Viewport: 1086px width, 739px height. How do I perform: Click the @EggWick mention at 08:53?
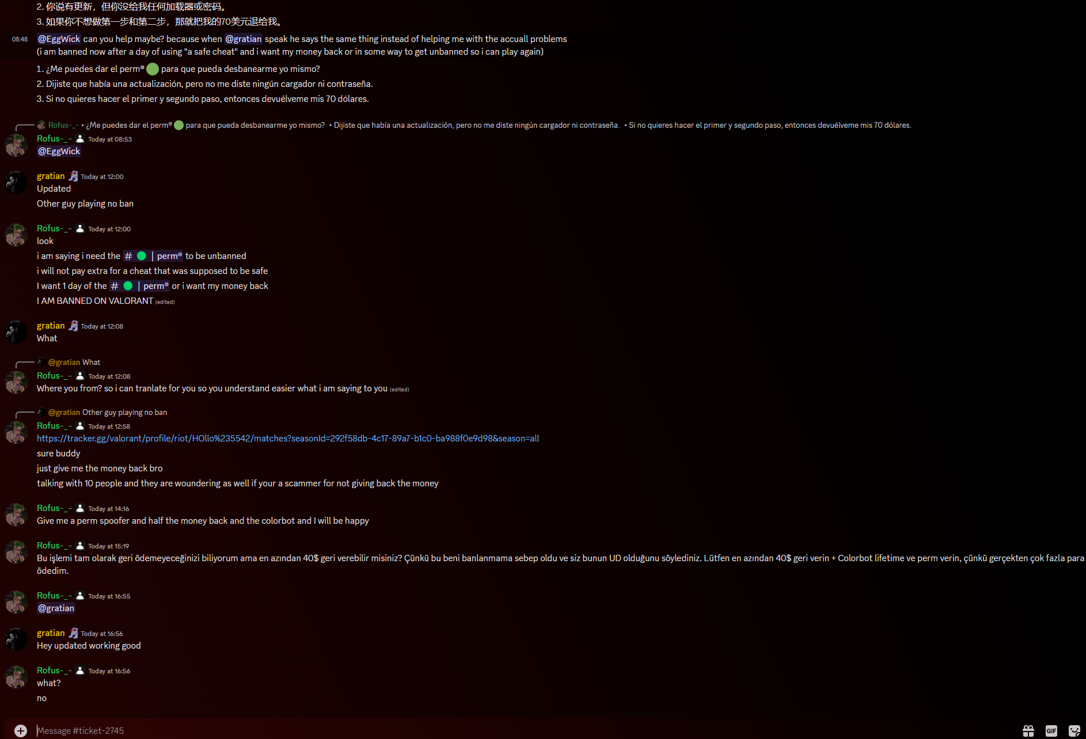tap(59, 151)
